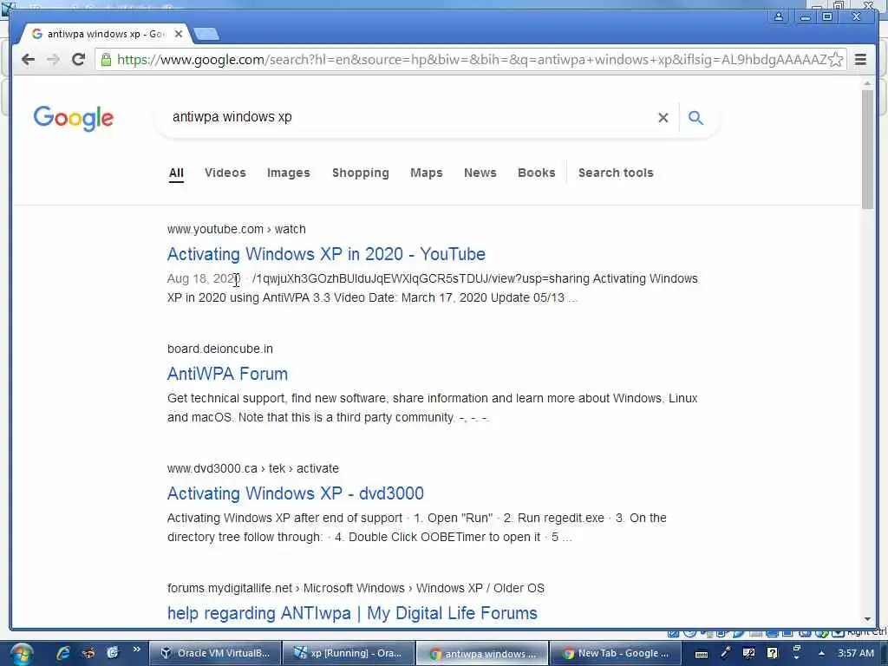Switch to Oracle VM VirtualBox taskbar button

(215, 653)
